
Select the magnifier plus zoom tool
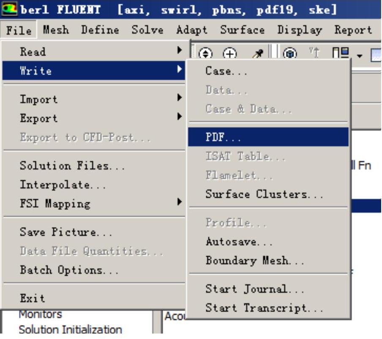click(230, 53)
